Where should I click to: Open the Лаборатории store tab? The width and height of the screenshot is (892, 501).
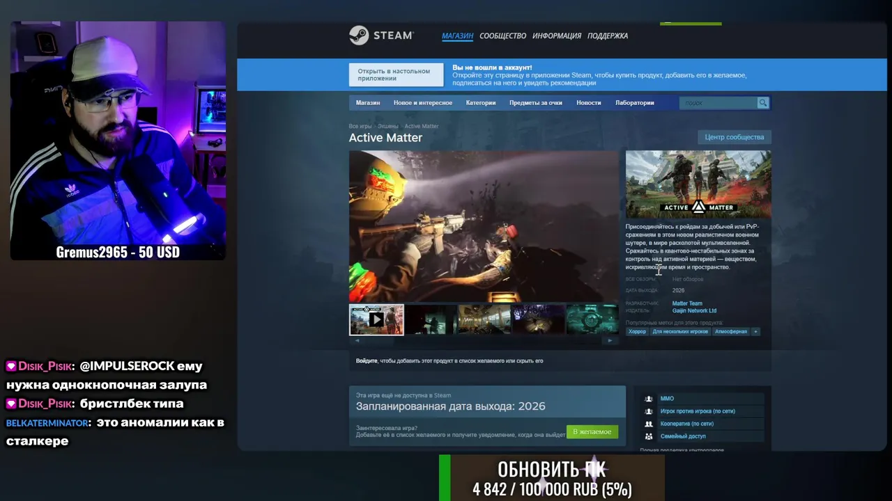[x=635, y=103]
